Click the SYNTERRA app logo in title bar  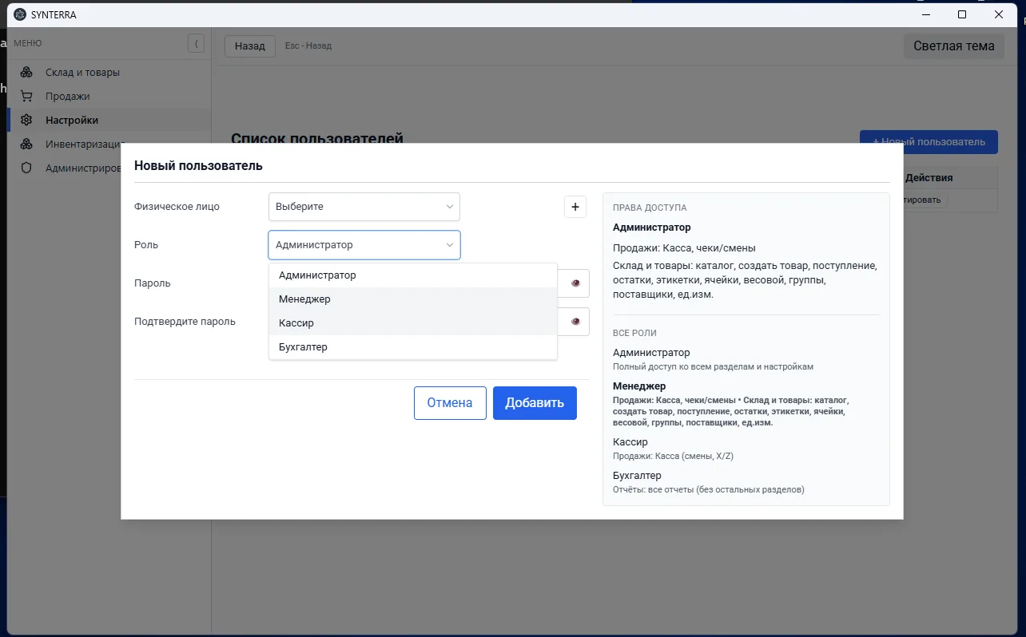point(20,14)
